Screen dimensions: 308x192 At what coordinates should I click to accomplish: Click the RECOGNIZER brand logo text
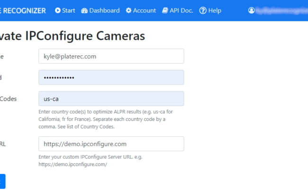click(x=23, y=10)
